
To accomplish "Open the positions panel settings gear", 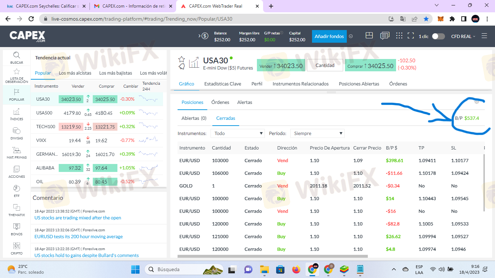I will click(477, 102).
